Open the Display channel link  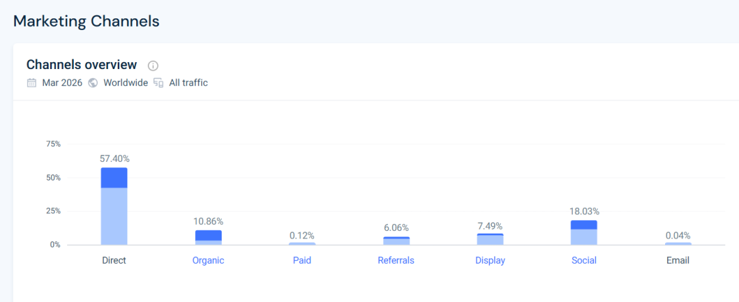(490, 260)
